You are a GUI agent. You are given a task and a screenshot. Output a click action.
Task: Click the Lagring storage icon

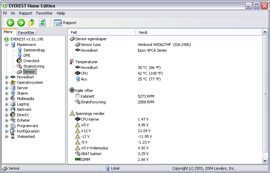pyautogui.click(x=13, y=104)
